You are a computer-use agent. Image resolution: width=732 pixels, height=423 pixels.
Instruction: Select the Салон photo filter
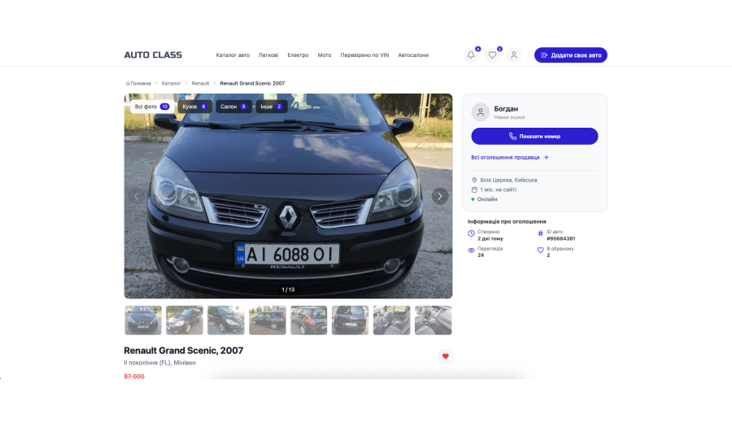tap(233, 107)
